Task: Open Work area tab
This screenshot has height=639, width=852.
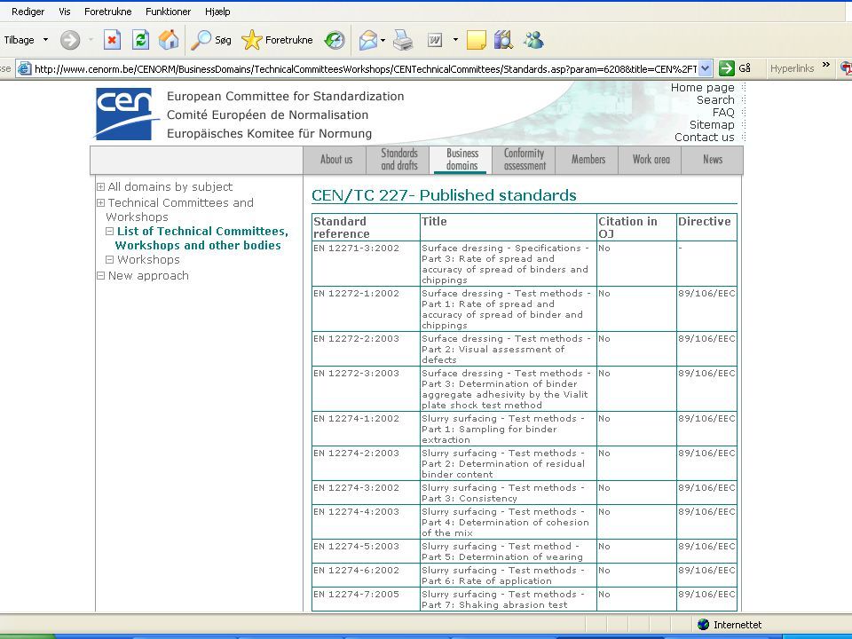Action: [x=651, y=160]
